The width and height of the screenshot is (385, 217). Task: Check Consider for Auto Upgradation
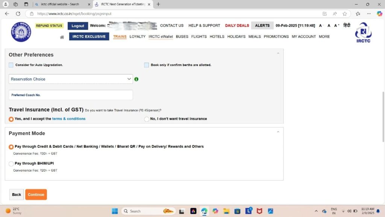pyautogui.click(x=11, y=65)
